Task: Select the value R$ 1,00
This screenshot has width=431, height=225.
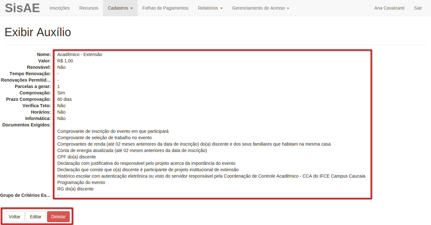Action: [x=65, y=61]
